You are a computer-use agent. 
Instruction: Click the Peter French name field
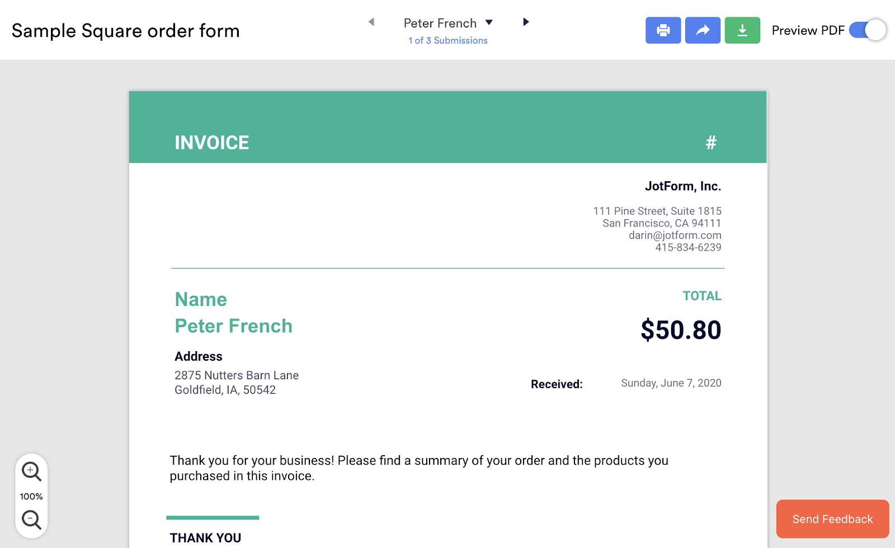click(x=233, y=326)
